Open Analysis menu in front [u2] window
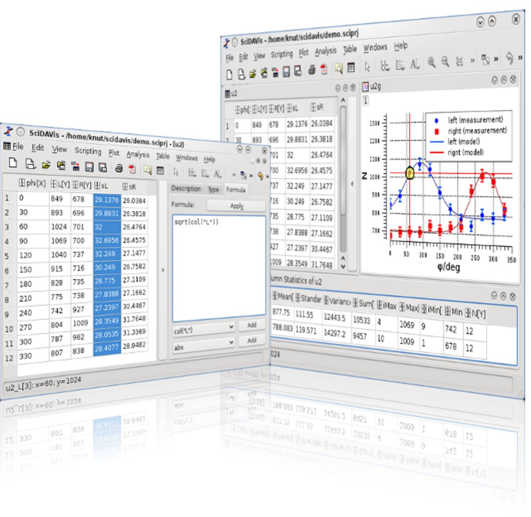Viewport: 531px width, 517px height. coord(138,154)
